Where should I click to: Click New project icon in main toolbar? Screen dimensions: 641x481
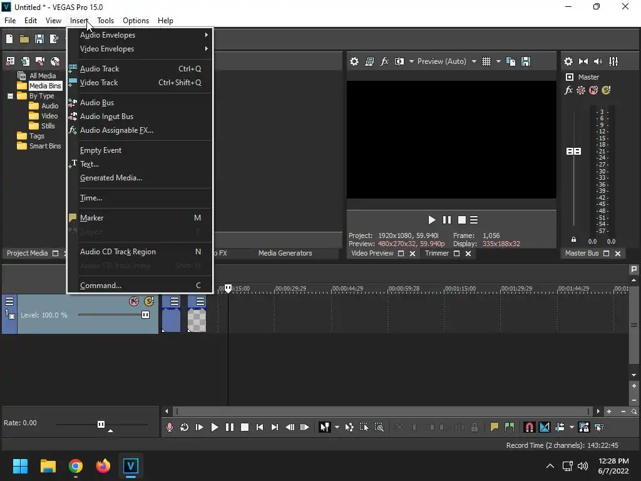pyautogui.click(x=9, y=39)
